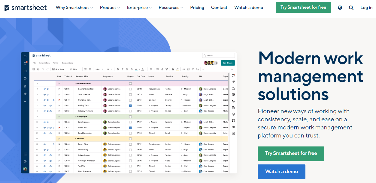Open the Automation menu
This screenshot has height=183, width=376.
tap(44, 63)
